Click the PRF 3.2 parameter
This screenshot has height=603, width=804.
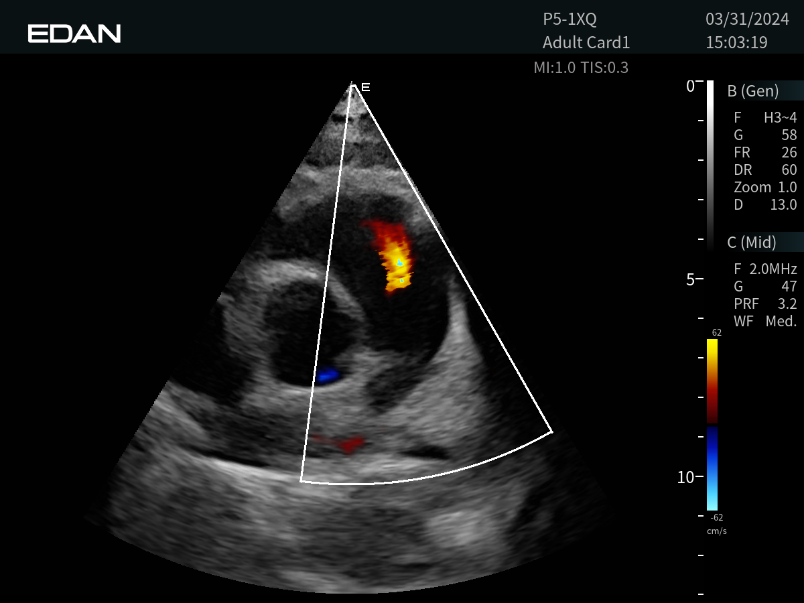click(765, 304)
